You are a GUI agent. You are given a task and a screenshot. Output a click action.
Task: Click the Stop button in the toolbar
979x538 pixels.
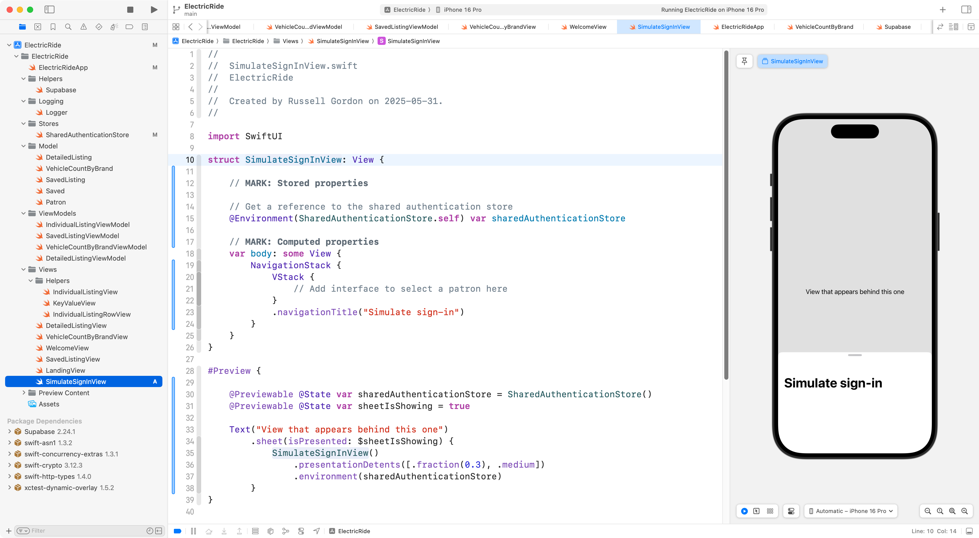click(x=130, y=9)
